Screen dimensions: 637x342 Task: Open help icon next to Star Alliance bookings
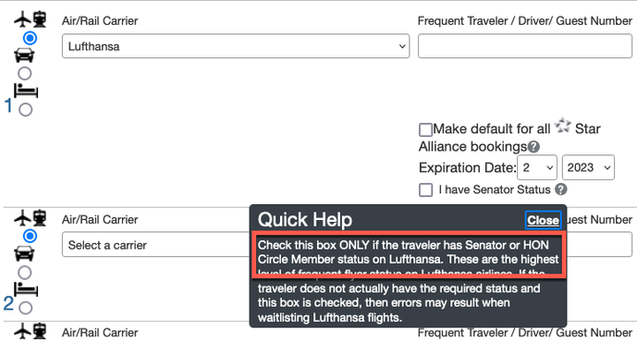pyautogui.click(x=533, y=147)
